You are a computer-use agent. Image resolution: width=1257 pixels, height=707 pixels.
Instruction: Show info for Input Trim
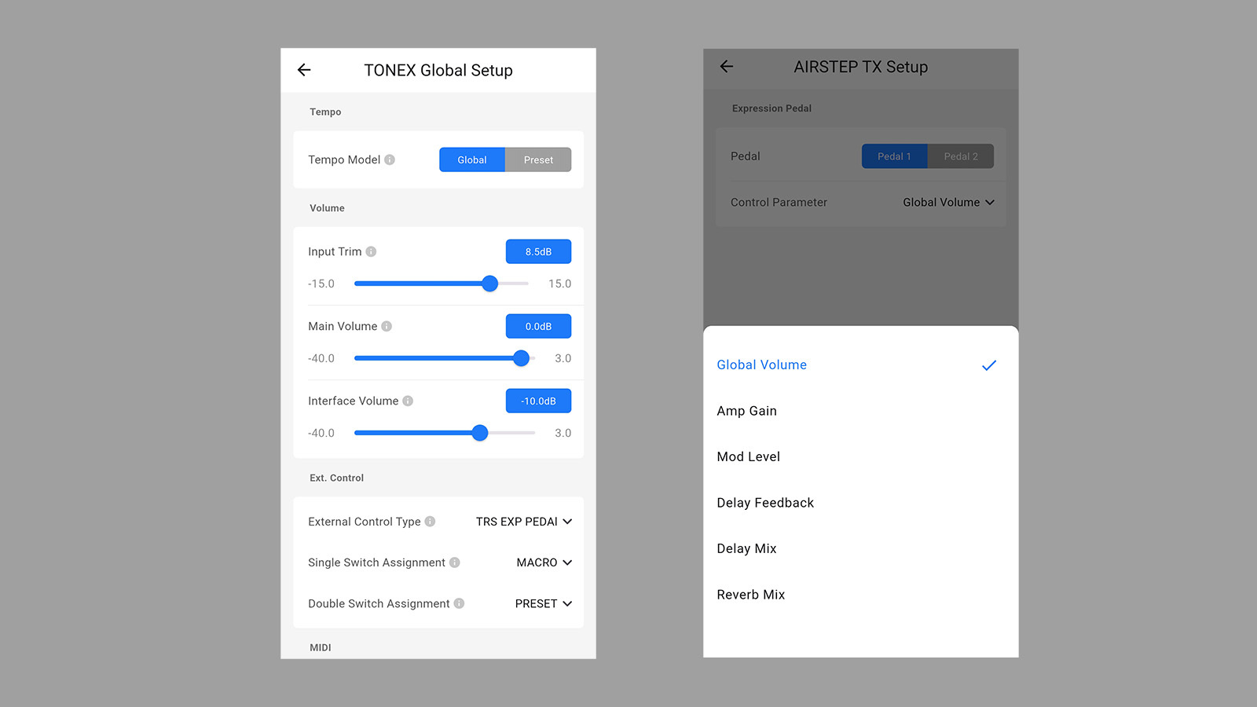tap(371, 251)
